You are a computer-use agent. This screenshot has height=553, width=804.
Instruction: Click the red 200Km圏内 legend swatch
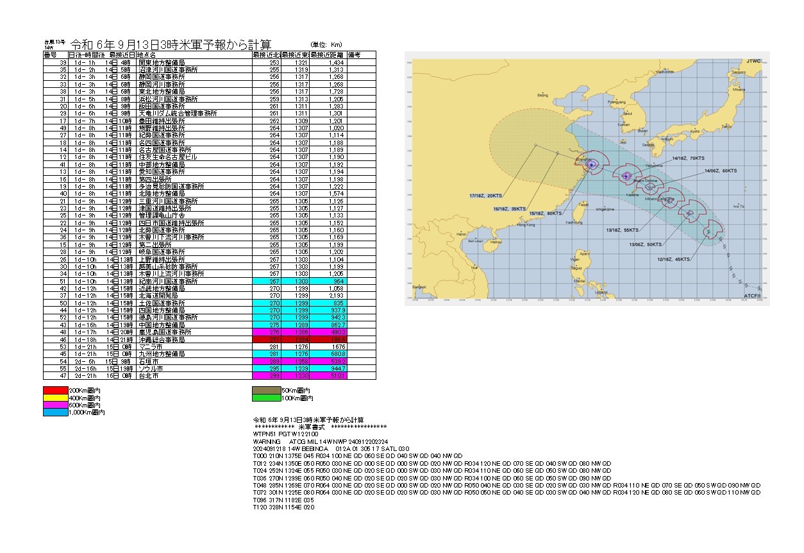point(55,390)
